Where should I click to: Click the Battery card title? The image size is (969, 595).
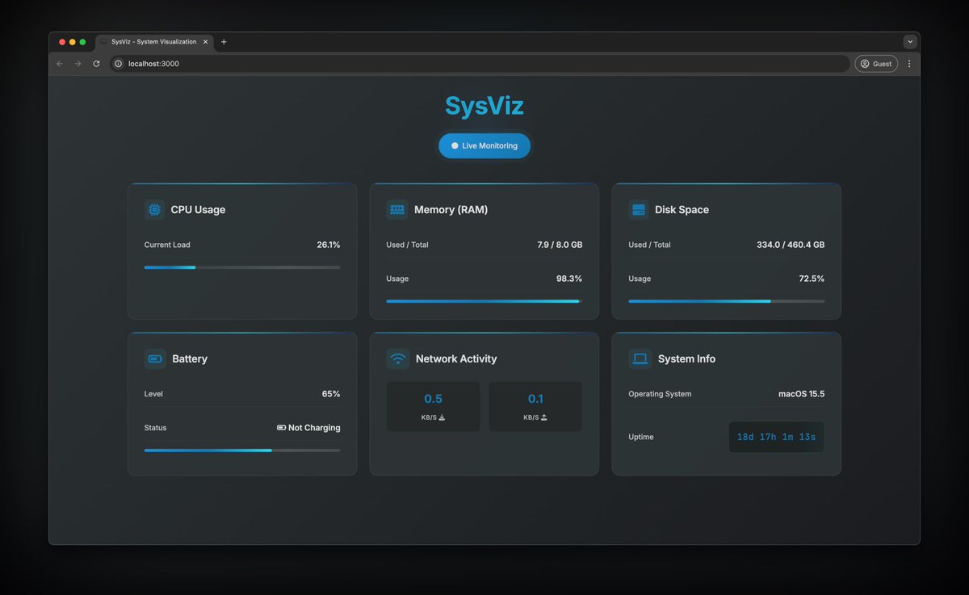190,359
